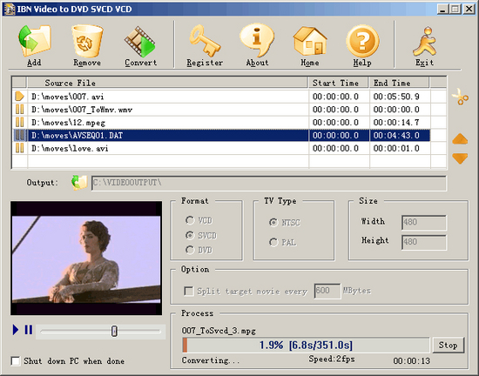This screenshot has width=479, height=376.
Task: Click the Exit running man icon
Action: pos(425,42)
